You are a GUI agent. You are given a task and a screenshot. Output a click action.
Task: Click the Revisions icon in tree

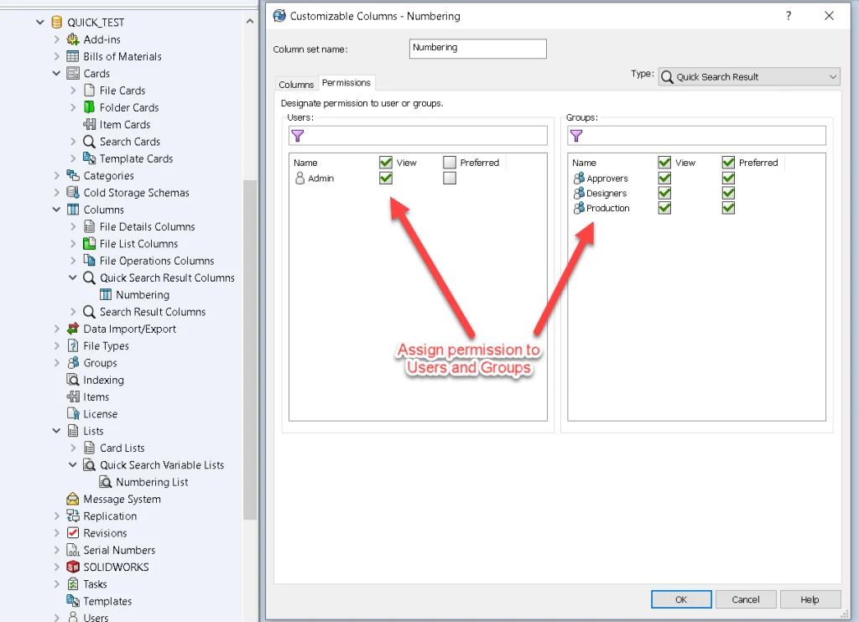(73, 533)
